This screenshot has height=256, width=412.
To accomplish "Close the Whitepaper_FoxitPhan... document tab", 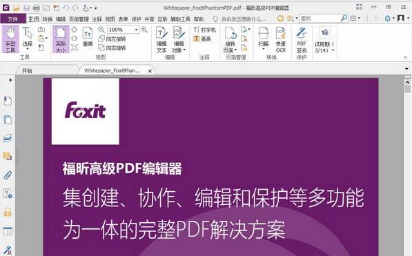I will click(x=150, y=70).
